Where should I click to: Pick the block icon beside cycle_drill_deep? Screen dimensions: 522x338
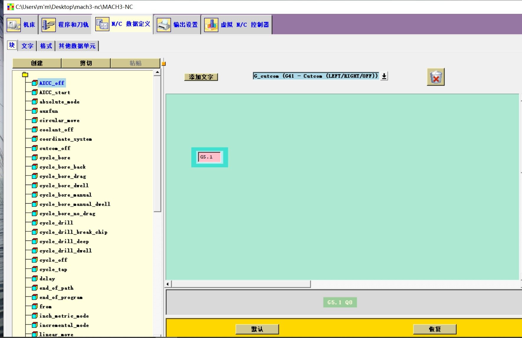tap(35, 241)
